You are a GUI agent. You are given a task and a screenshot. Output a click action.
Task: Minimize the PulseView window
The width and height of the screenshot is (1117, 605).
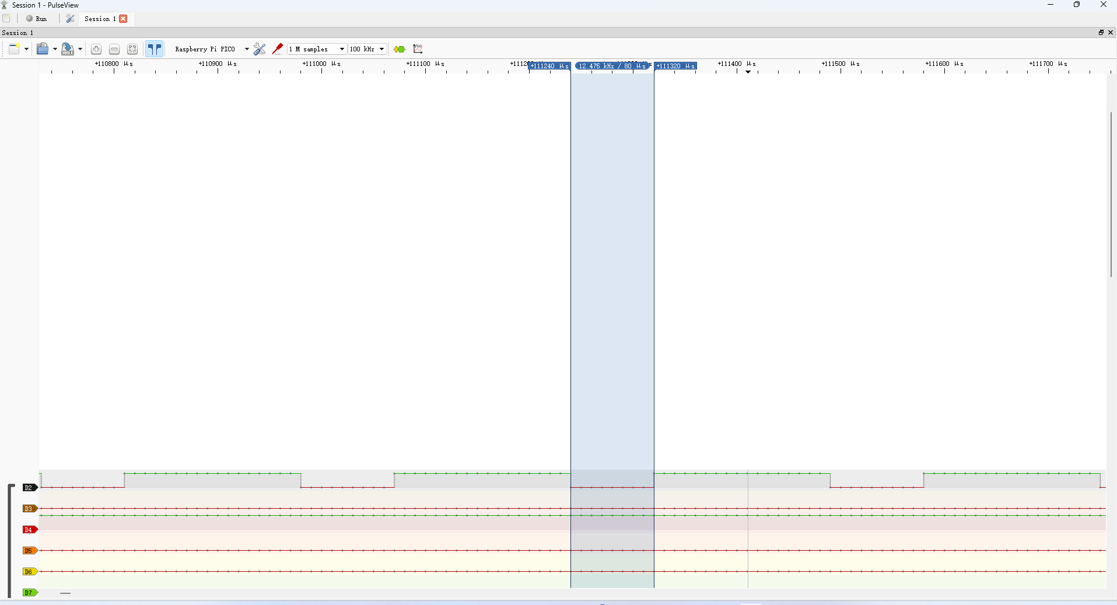pos(1051,5)
